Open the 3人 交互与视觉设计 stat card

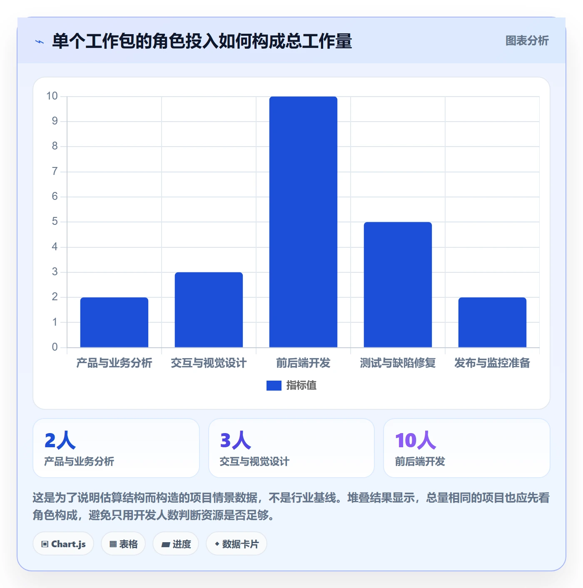291,448
